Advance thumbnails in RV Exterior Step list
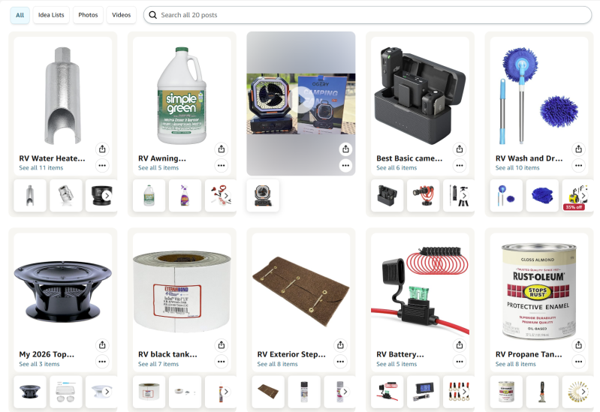The image size is (600, 412). coord(345,392)
